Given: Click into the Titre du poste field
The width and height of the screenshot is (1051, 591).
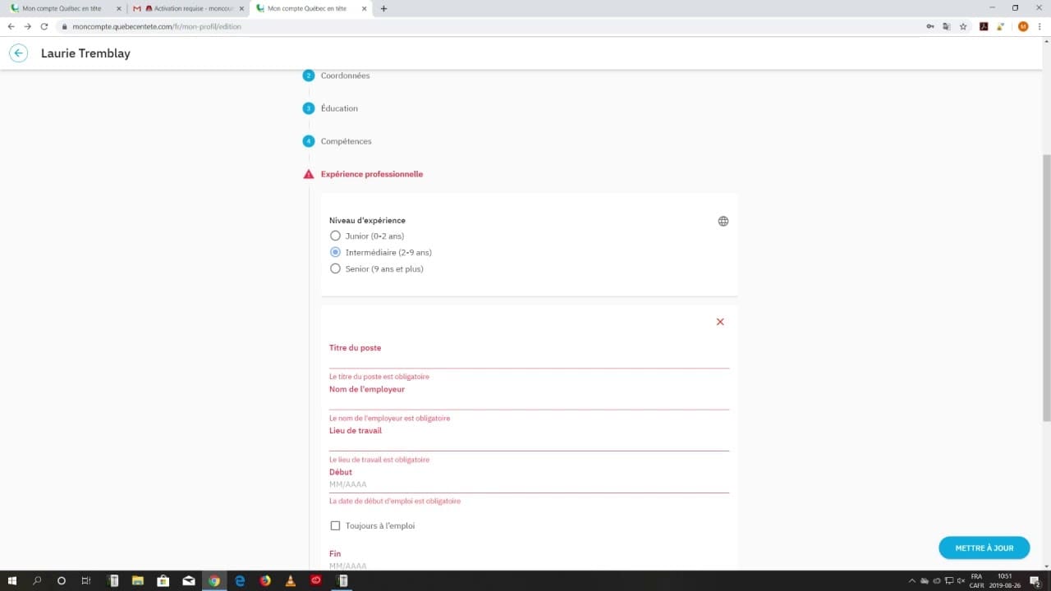Looking at the screenshot, I should (529, 361).
